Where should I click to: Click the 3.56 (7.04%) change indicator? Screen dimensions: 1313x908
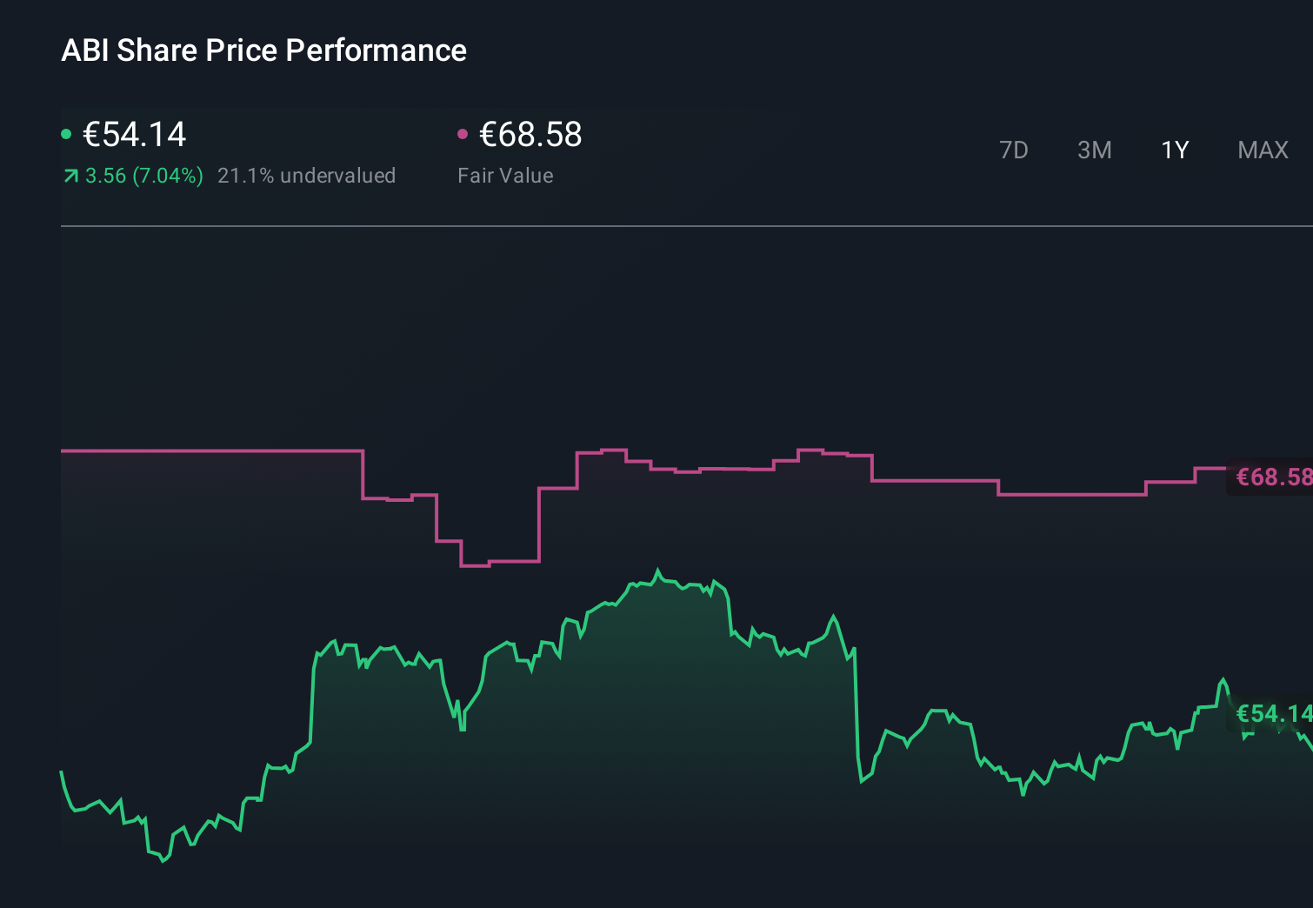(x=143, y=176)
